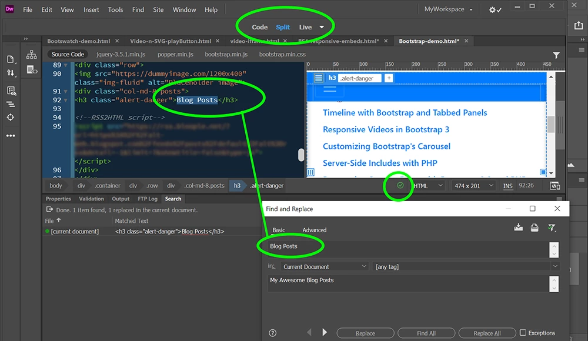This screenshot has height=341, width=588.
Task: Click the live view vertical scrollbar thumb
Action: (551, 124)
